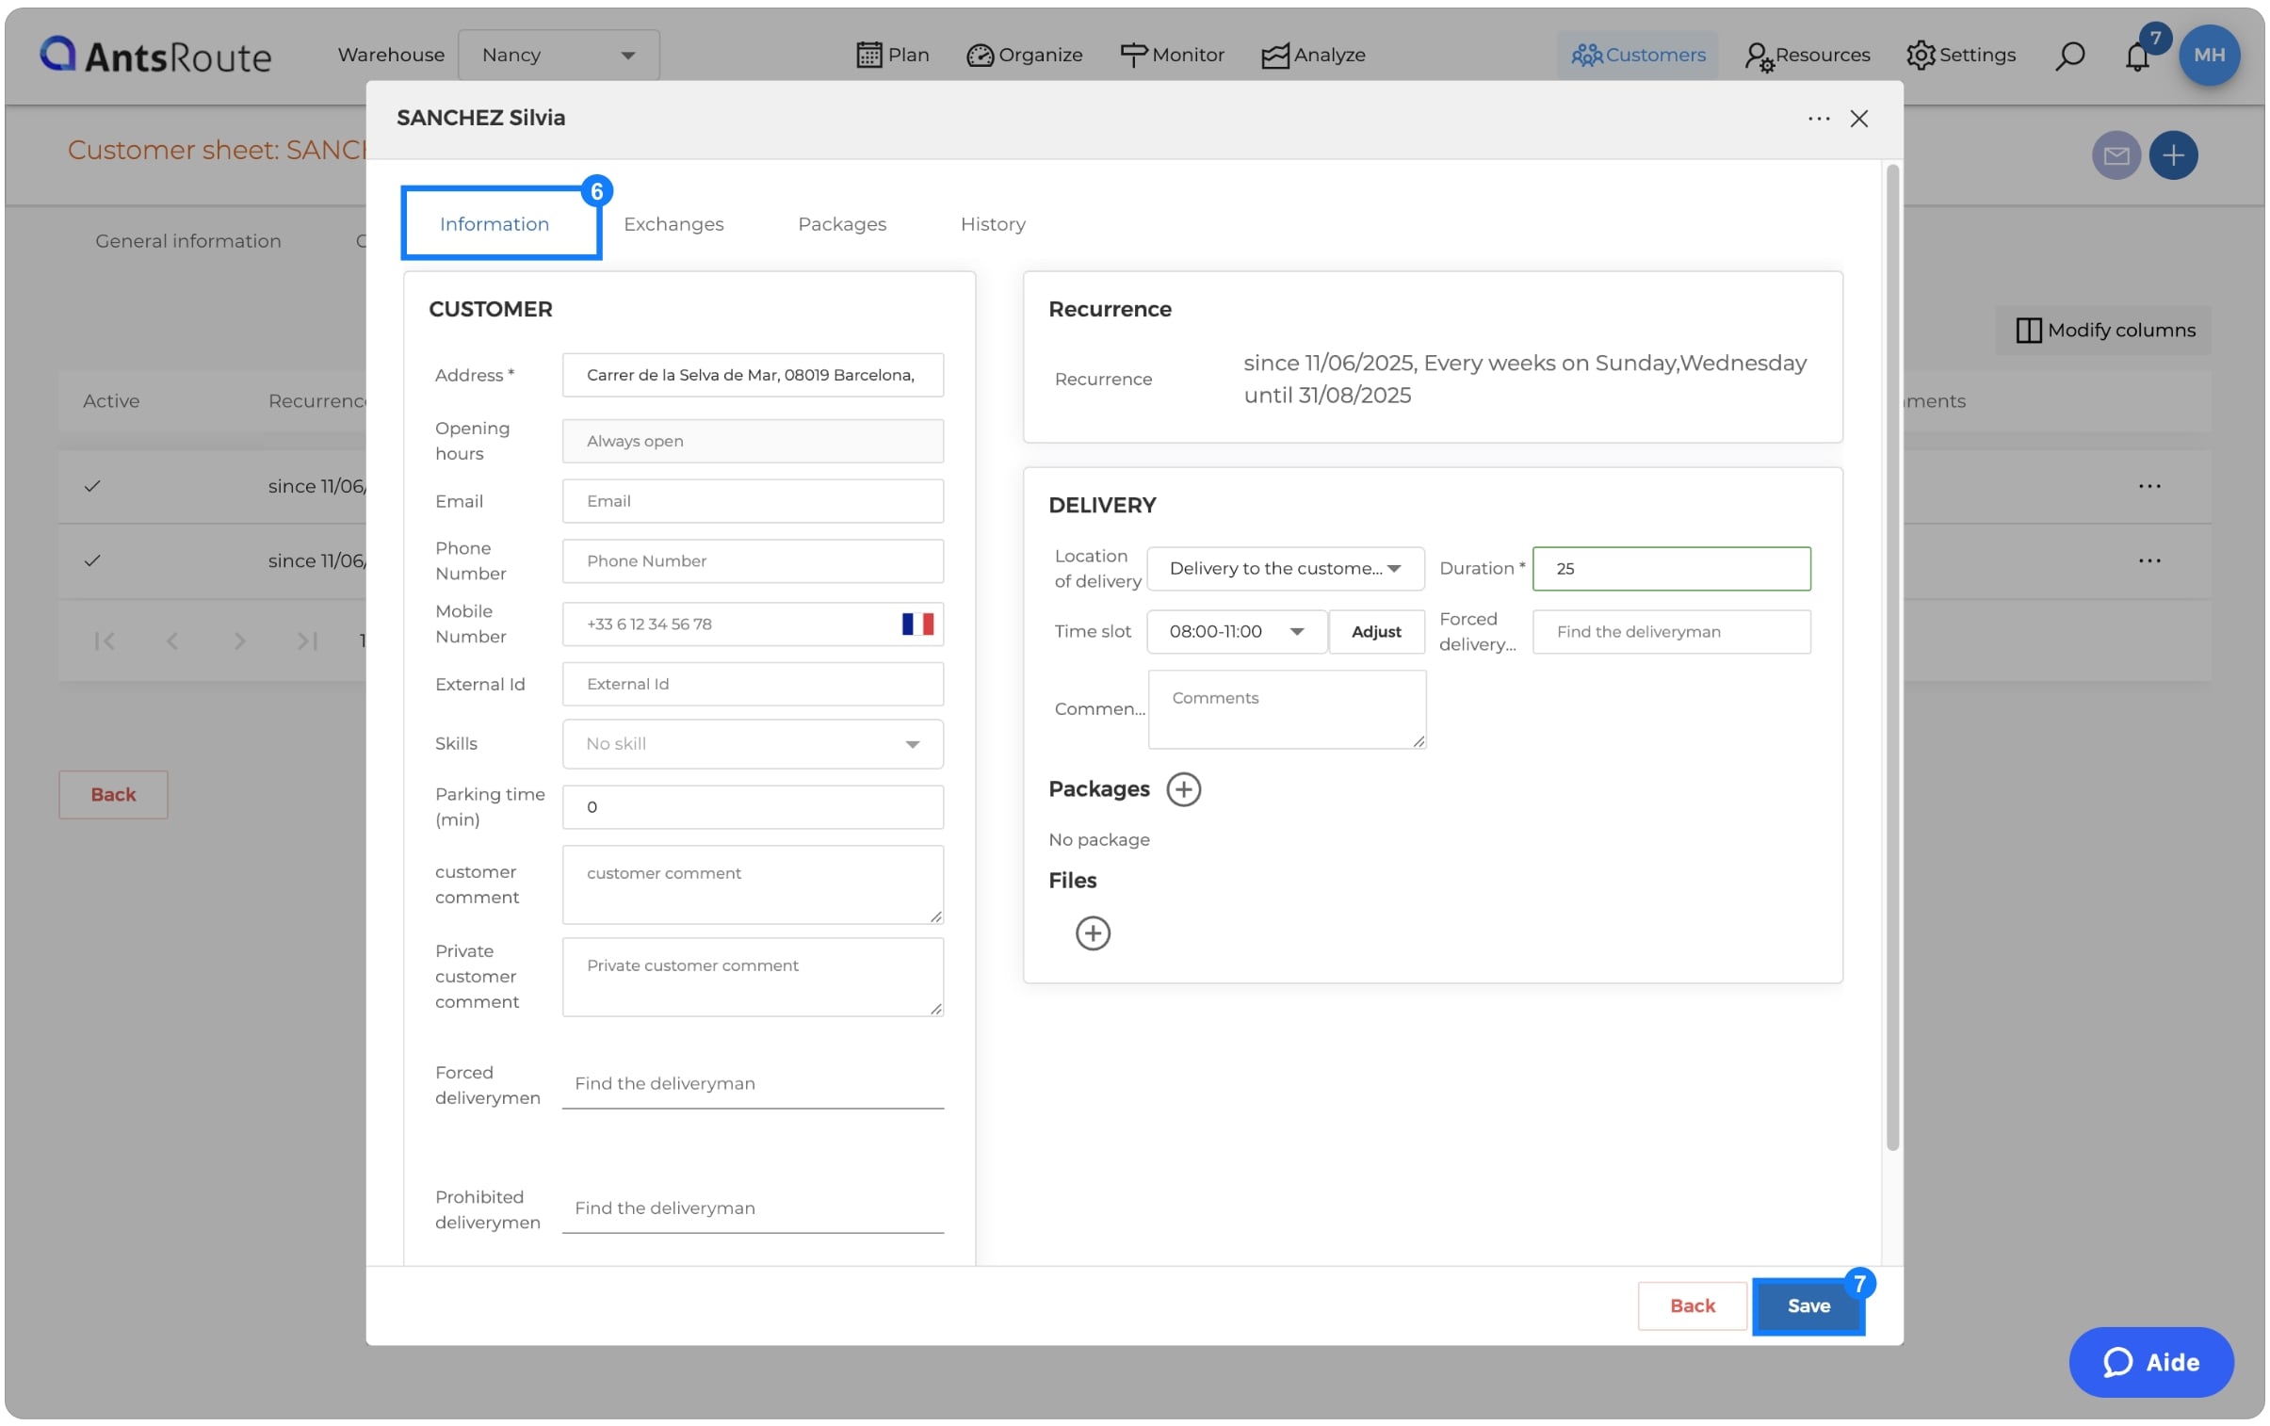
Task: Click the search magnifier icon
Action: coord(2069,56)
